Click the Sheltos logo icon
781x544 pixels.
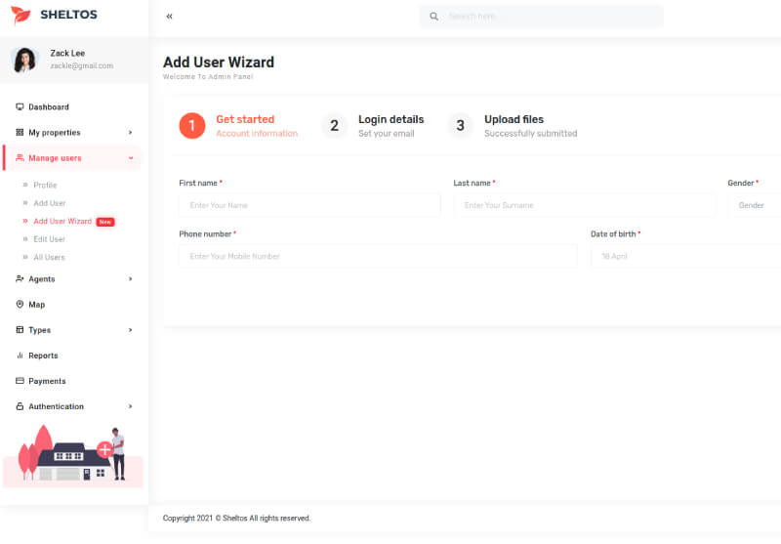[x=21, y=15]
